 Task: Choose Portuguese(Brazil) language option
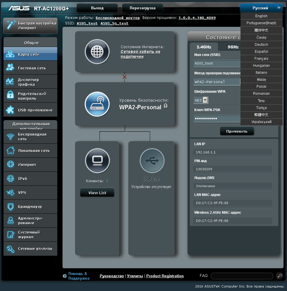click(x=261, y=23)
